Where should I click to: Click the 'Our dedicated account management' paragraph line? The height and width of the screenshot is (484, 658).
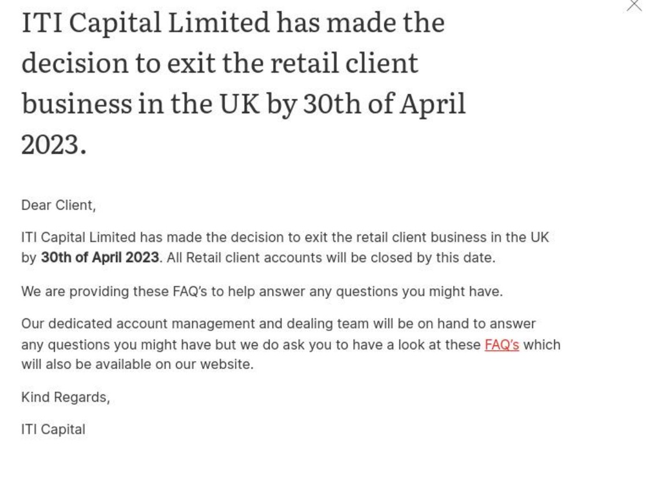[x=278, y=323]
